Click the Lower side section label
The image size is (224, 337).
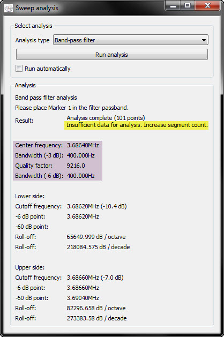tap(30, 196)
